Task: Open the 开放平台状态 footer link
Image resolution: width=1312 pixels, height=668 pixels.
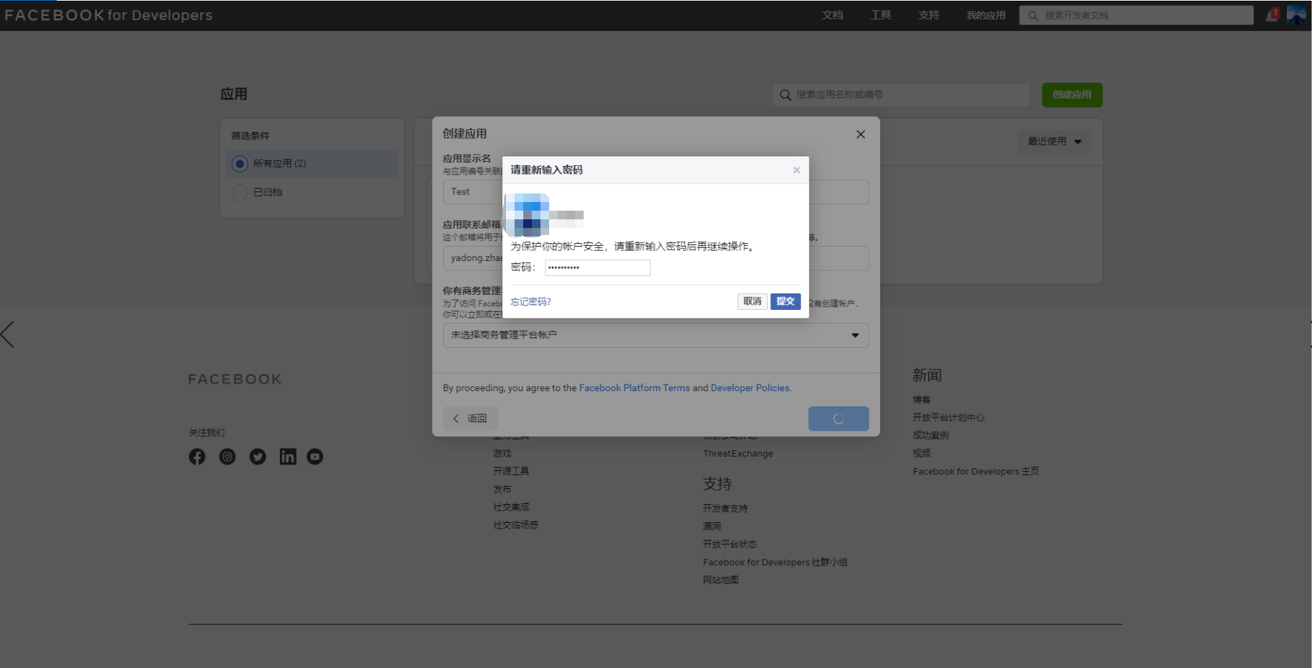Action: point(730,544)
